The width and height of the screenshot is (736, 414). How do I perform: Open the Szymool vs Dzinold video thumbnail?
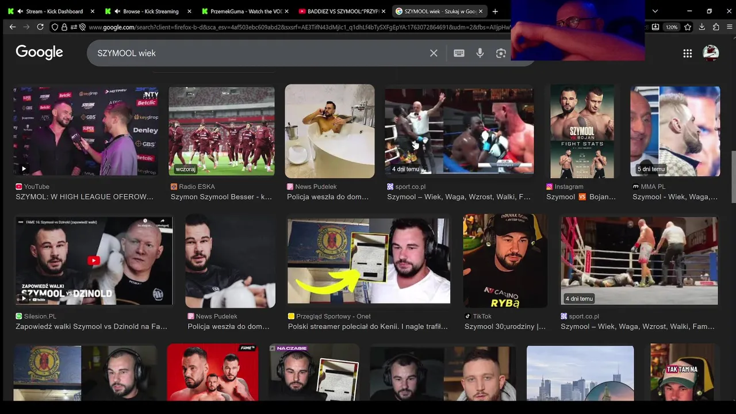pos(94,260)
